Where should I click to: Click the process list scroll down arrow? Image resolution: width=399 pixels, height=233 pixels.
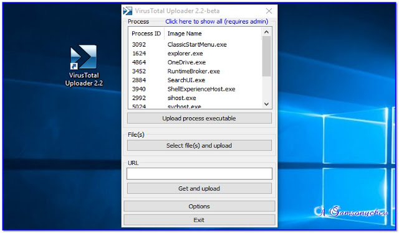[266, 104]
